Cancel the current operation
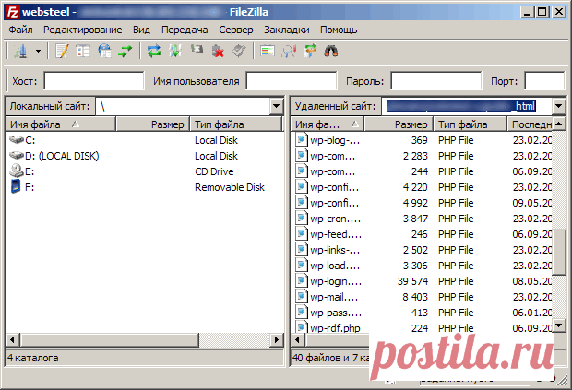 tap(197, 50)
